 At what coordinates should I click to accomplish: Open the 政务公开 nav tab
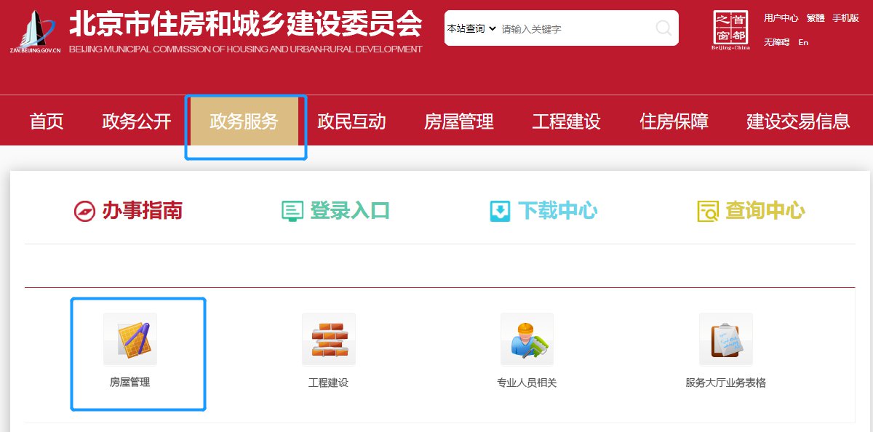click(x=137, y=121)
